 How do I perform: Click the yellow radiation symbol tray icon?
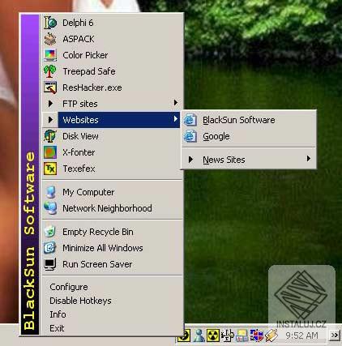pos(213,335)
